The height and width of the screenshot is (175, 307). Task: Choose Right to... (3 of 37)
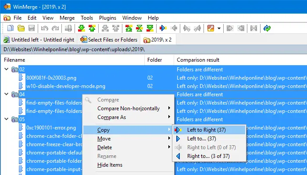click(209, 156)
